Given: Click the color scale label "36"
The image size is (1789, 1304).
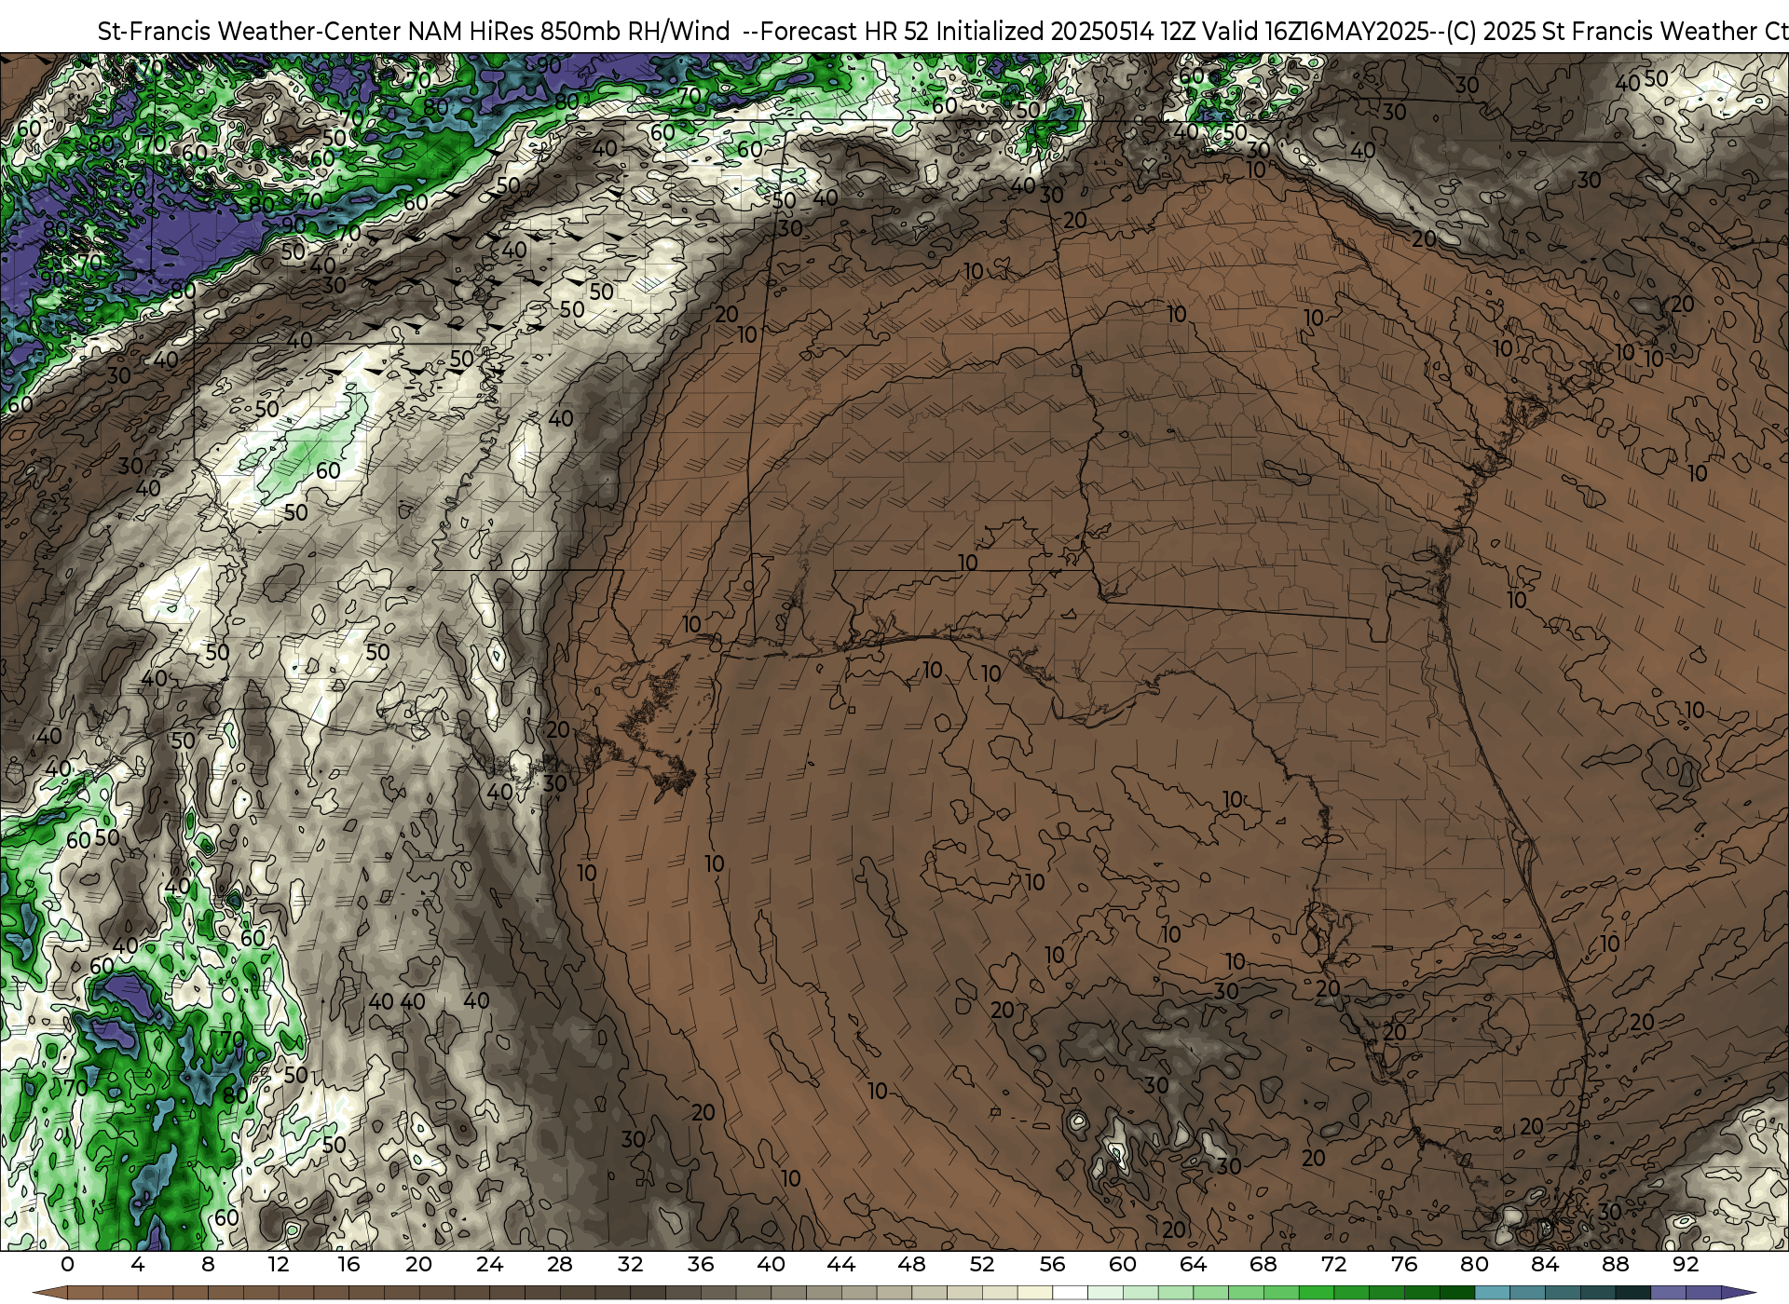Looking at the screenshot, I should (701, 1264).
